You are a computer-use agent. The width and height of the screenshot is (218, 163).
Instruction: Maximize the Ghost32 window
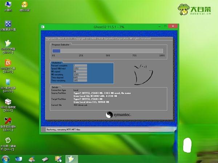tap(165, 26)
